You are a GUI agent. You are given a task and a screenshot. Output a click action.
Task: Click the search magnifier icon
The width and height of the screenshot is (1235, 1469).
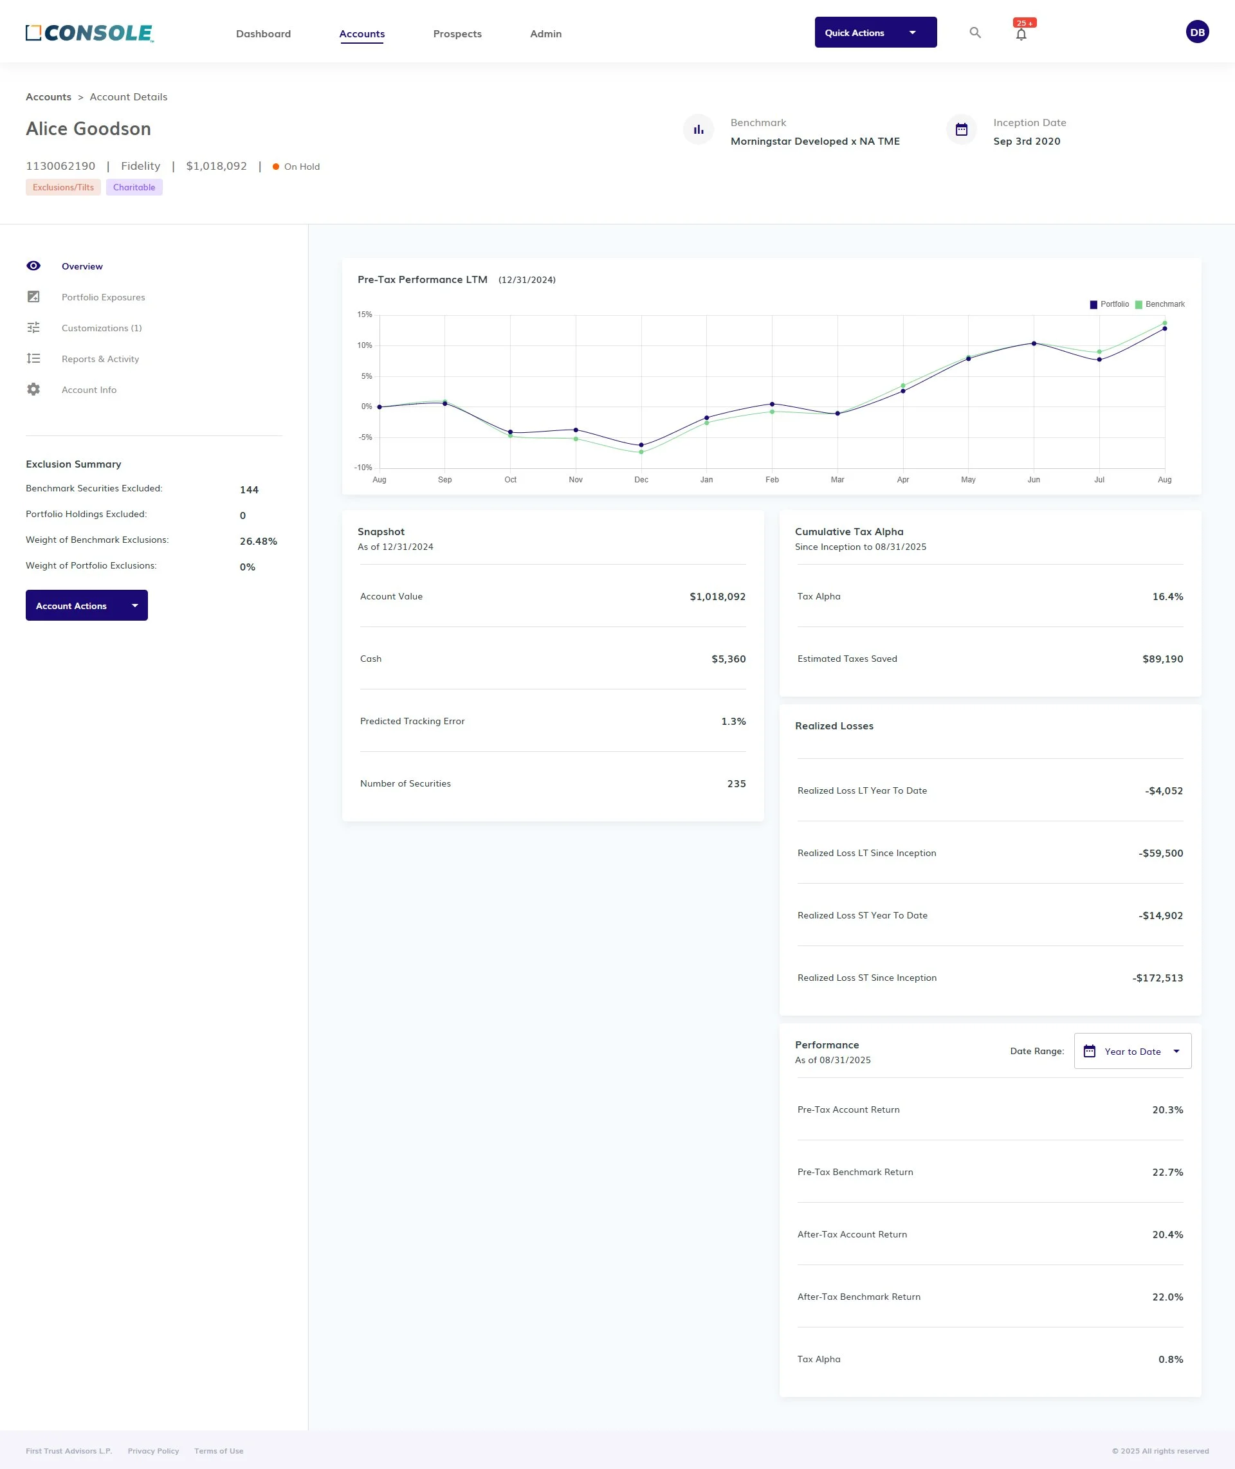[x=974, y=33]
